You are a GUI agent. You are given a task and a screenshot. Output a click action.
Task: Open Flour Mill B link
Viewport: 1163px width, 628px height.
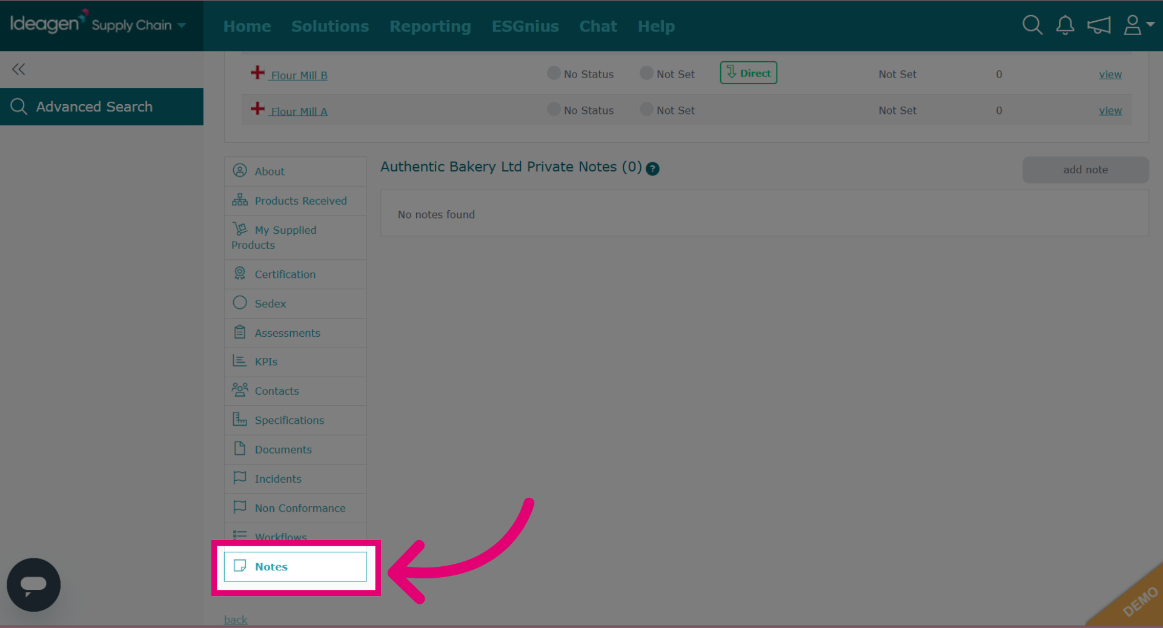pos(299,75)
